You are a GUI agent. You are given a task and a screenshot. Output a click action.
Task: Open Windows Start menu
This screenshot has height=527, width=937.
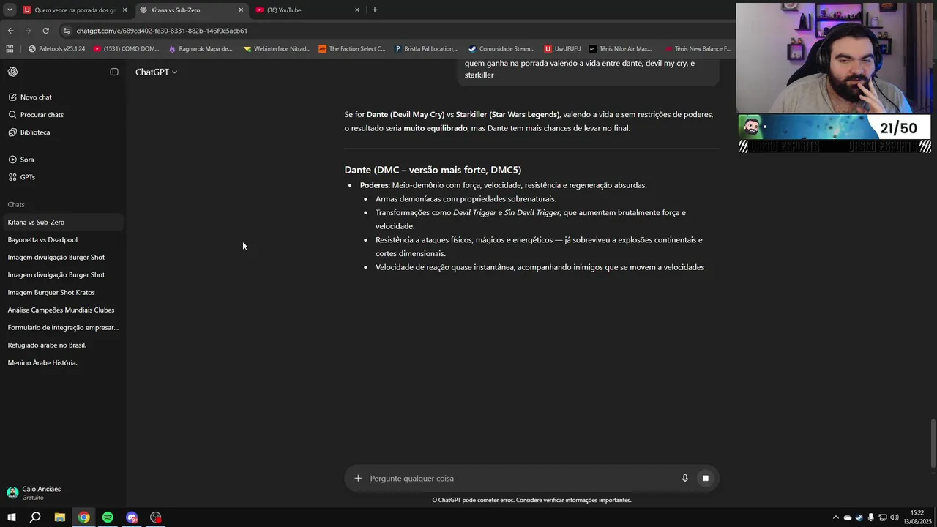11,517
